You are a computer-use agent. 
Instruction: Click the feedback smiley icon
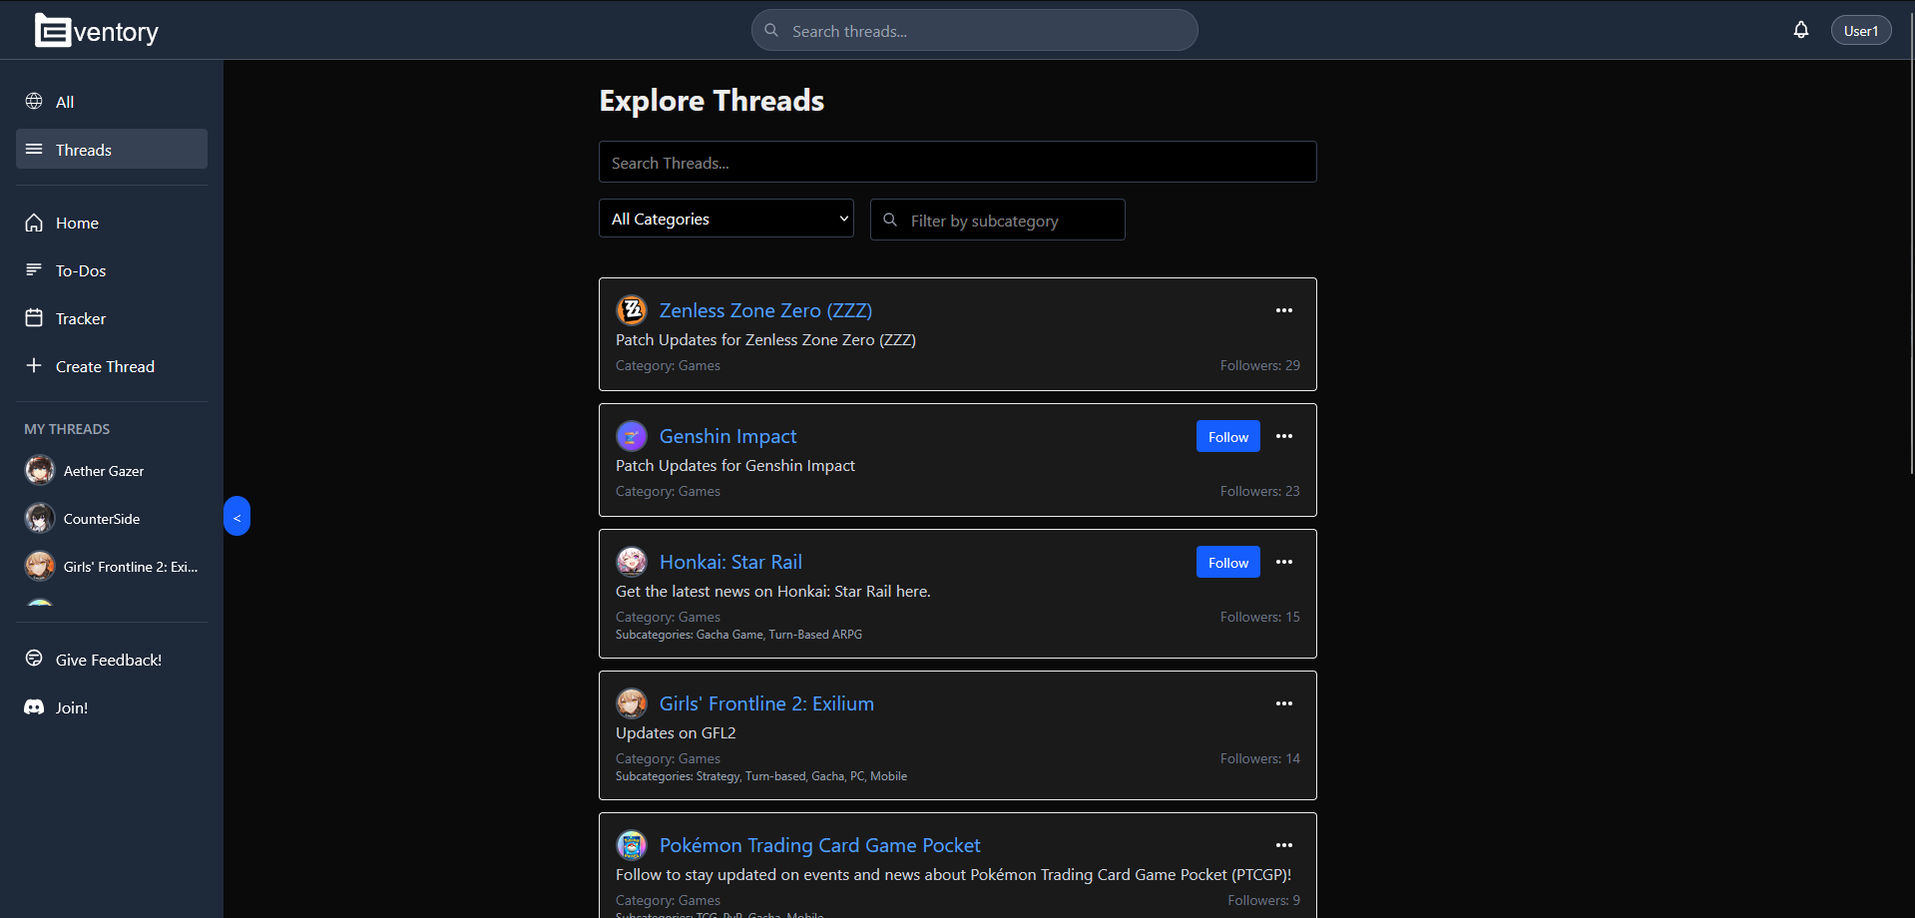(34, 659)
